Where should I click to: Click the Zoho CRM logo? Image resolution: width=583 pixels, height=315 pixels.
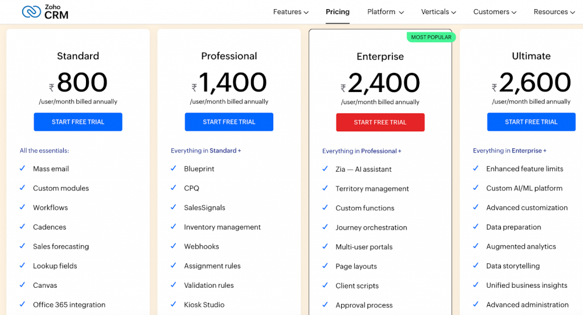(x=45, y=11)
